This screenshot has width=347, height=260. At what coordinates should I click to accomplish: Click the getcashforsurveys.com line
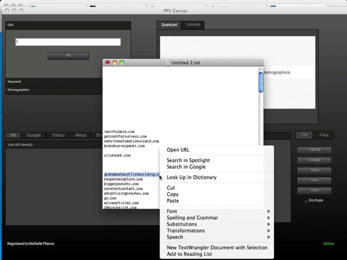point(125,136)
